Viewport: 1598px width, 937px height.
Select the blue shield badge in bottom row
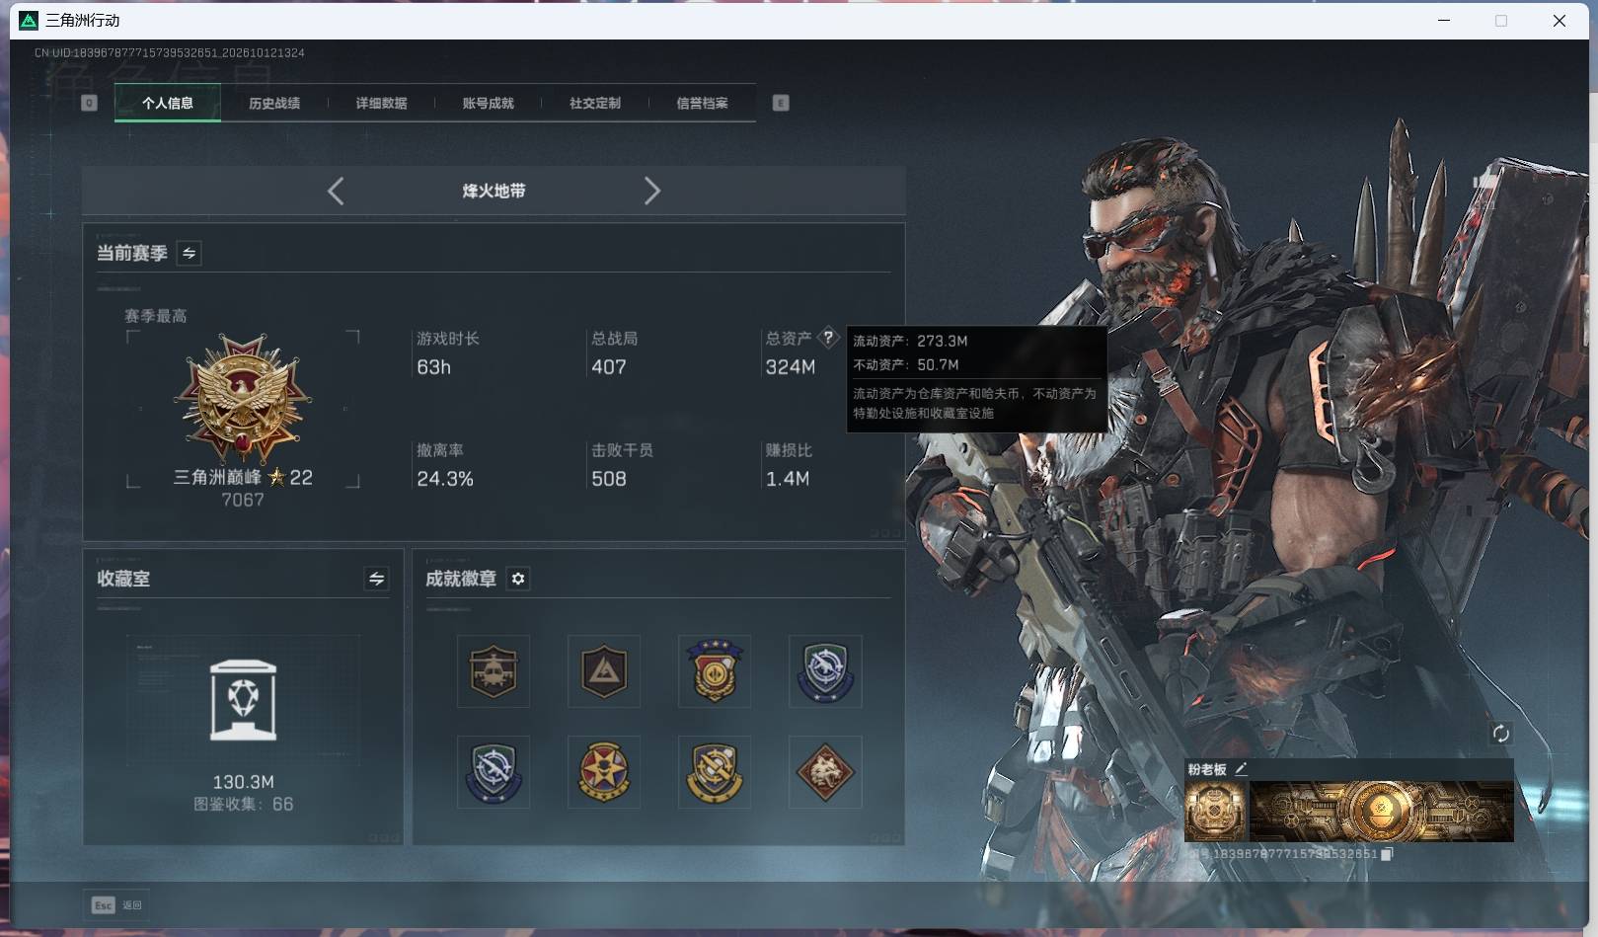tap(494, 772)
